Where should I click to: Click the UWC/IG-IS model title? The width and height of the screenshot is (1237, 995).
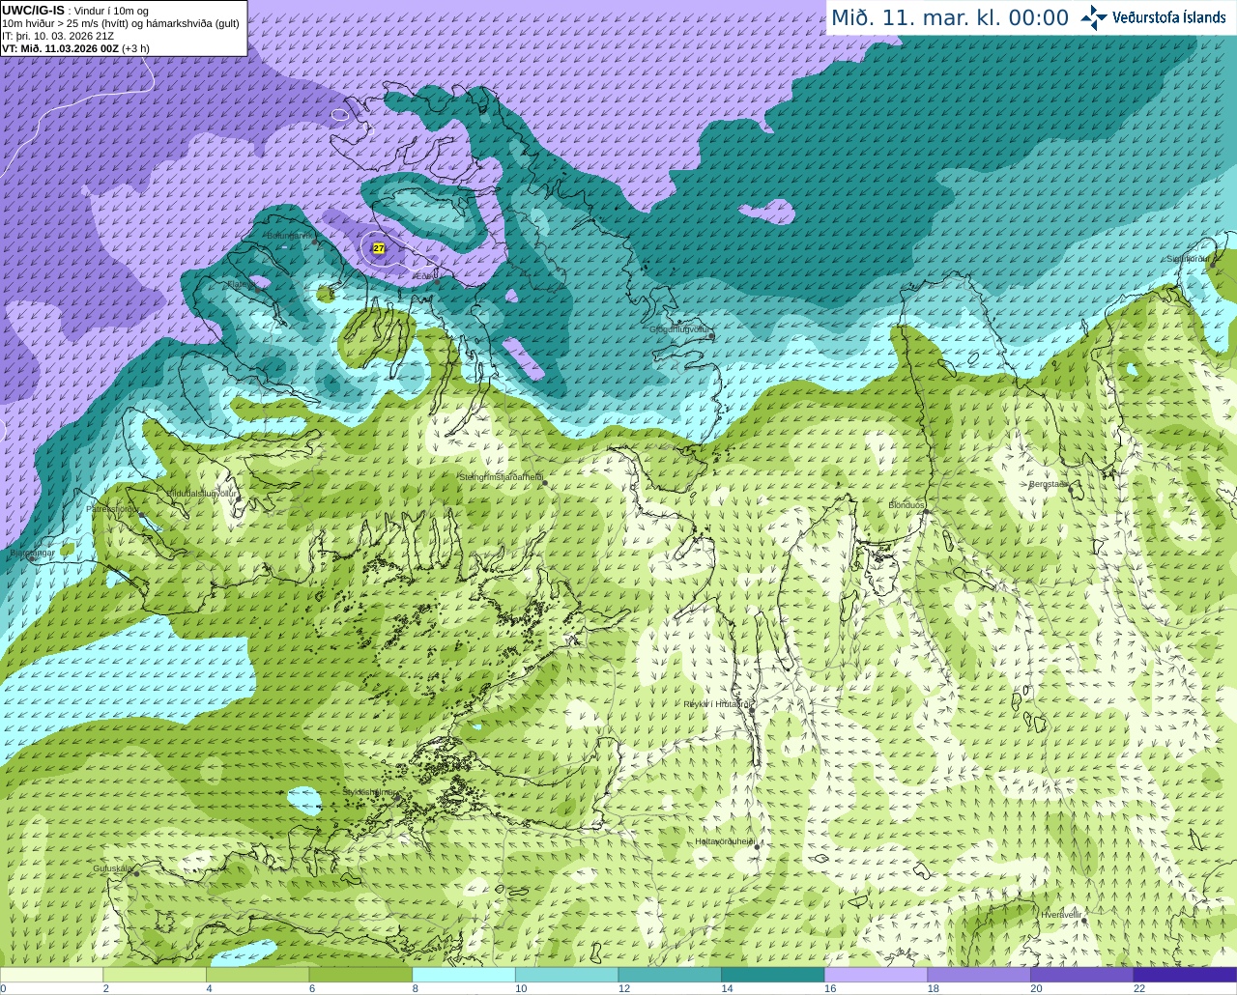click(x=34, y=10)
